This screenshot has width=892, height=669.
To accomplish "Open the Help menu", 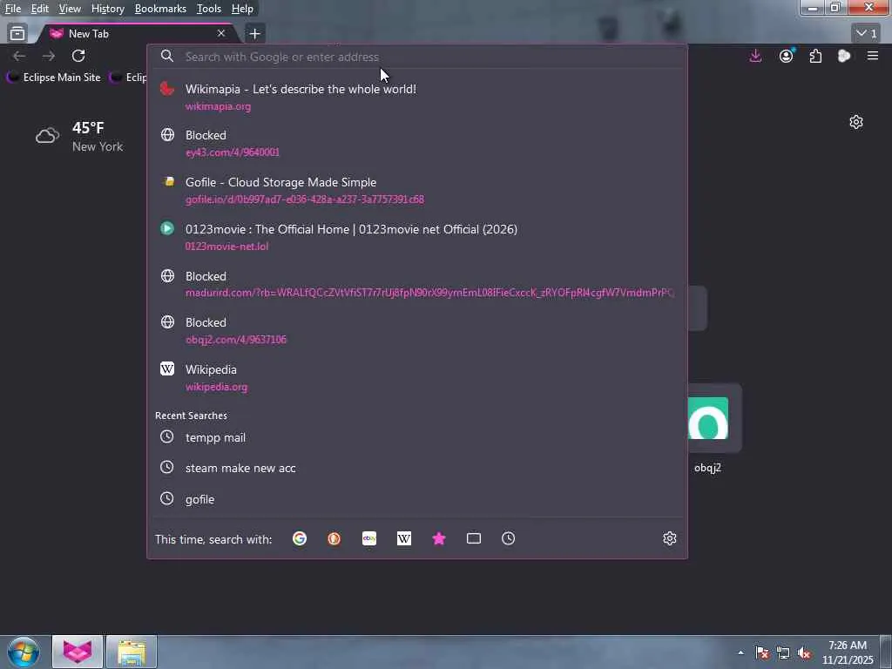I will coord(242,9).
